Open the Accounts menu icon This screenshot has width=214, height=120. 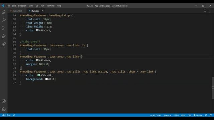pyautogui.click(x=4, y=101)
